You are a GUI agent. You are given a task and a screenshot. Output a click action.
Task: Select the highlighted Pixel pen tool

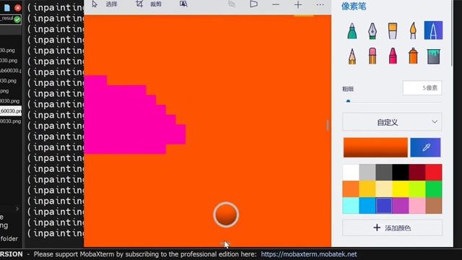pos(433,30)
